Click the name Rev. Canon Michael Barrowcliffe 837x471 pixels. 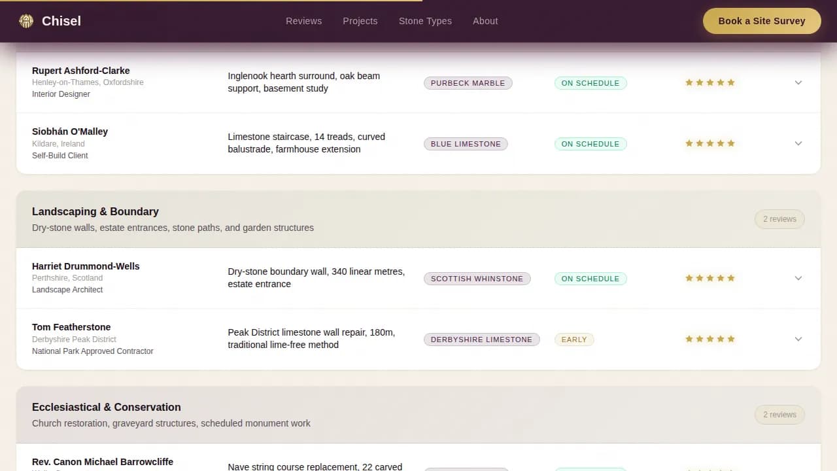[103, 462]
